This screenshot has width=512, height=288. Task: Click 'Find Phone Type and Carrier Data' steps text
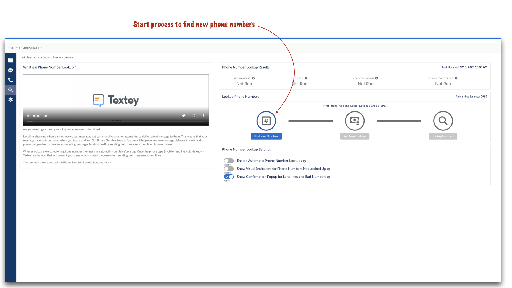(354, 106)
